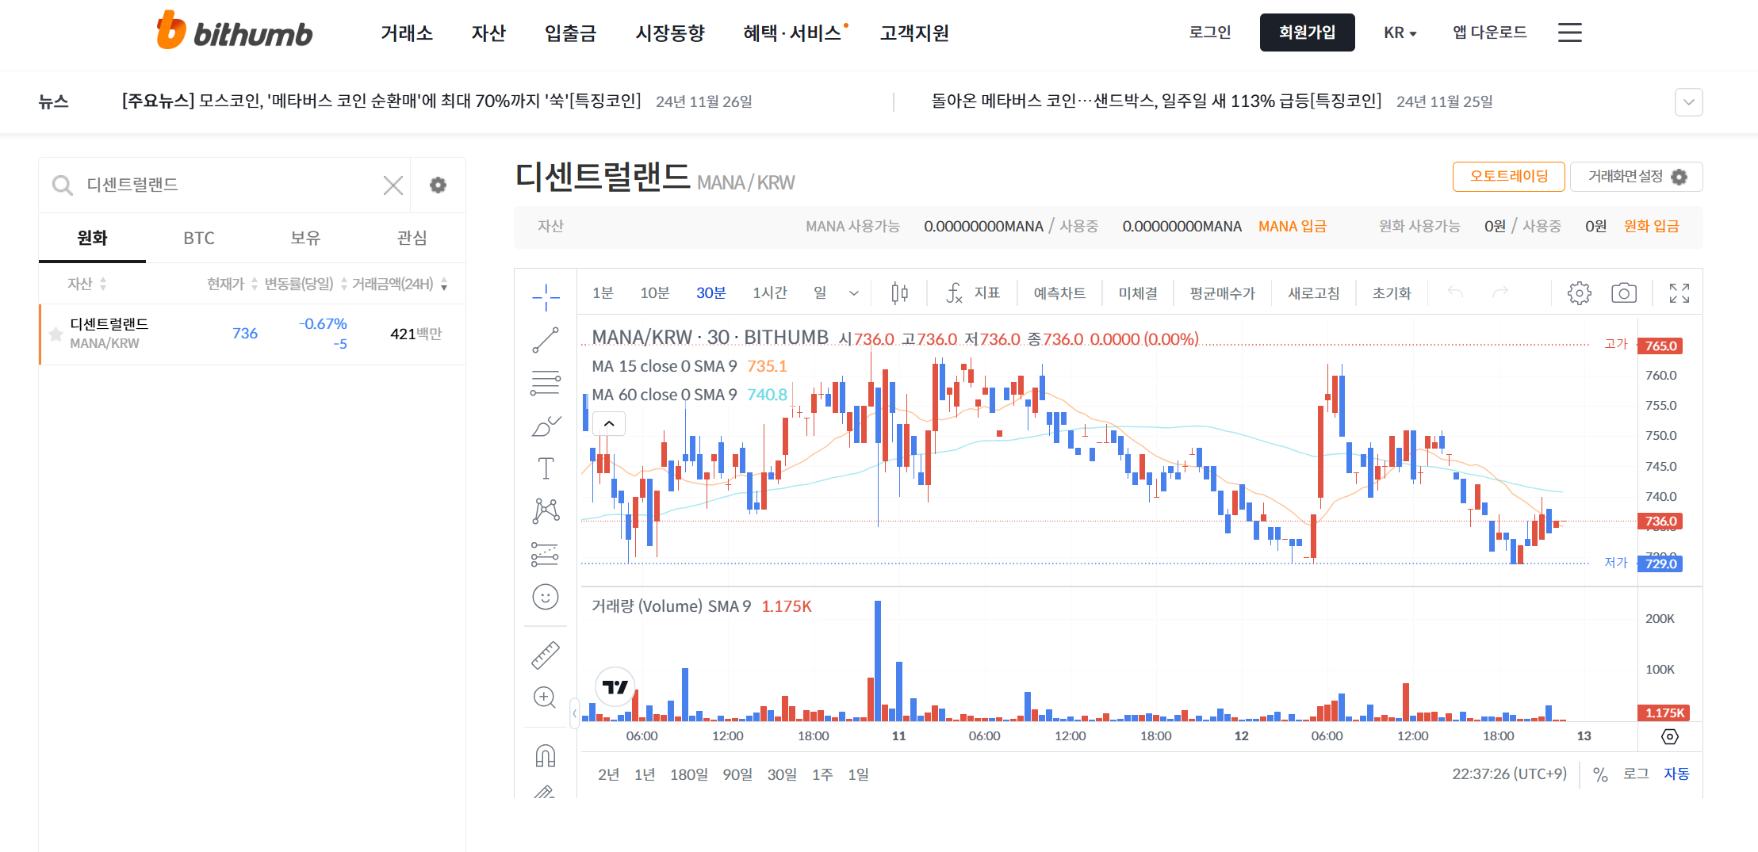Click the search magnifier icon
This screenshot has height=852, width=1758.
62,185
